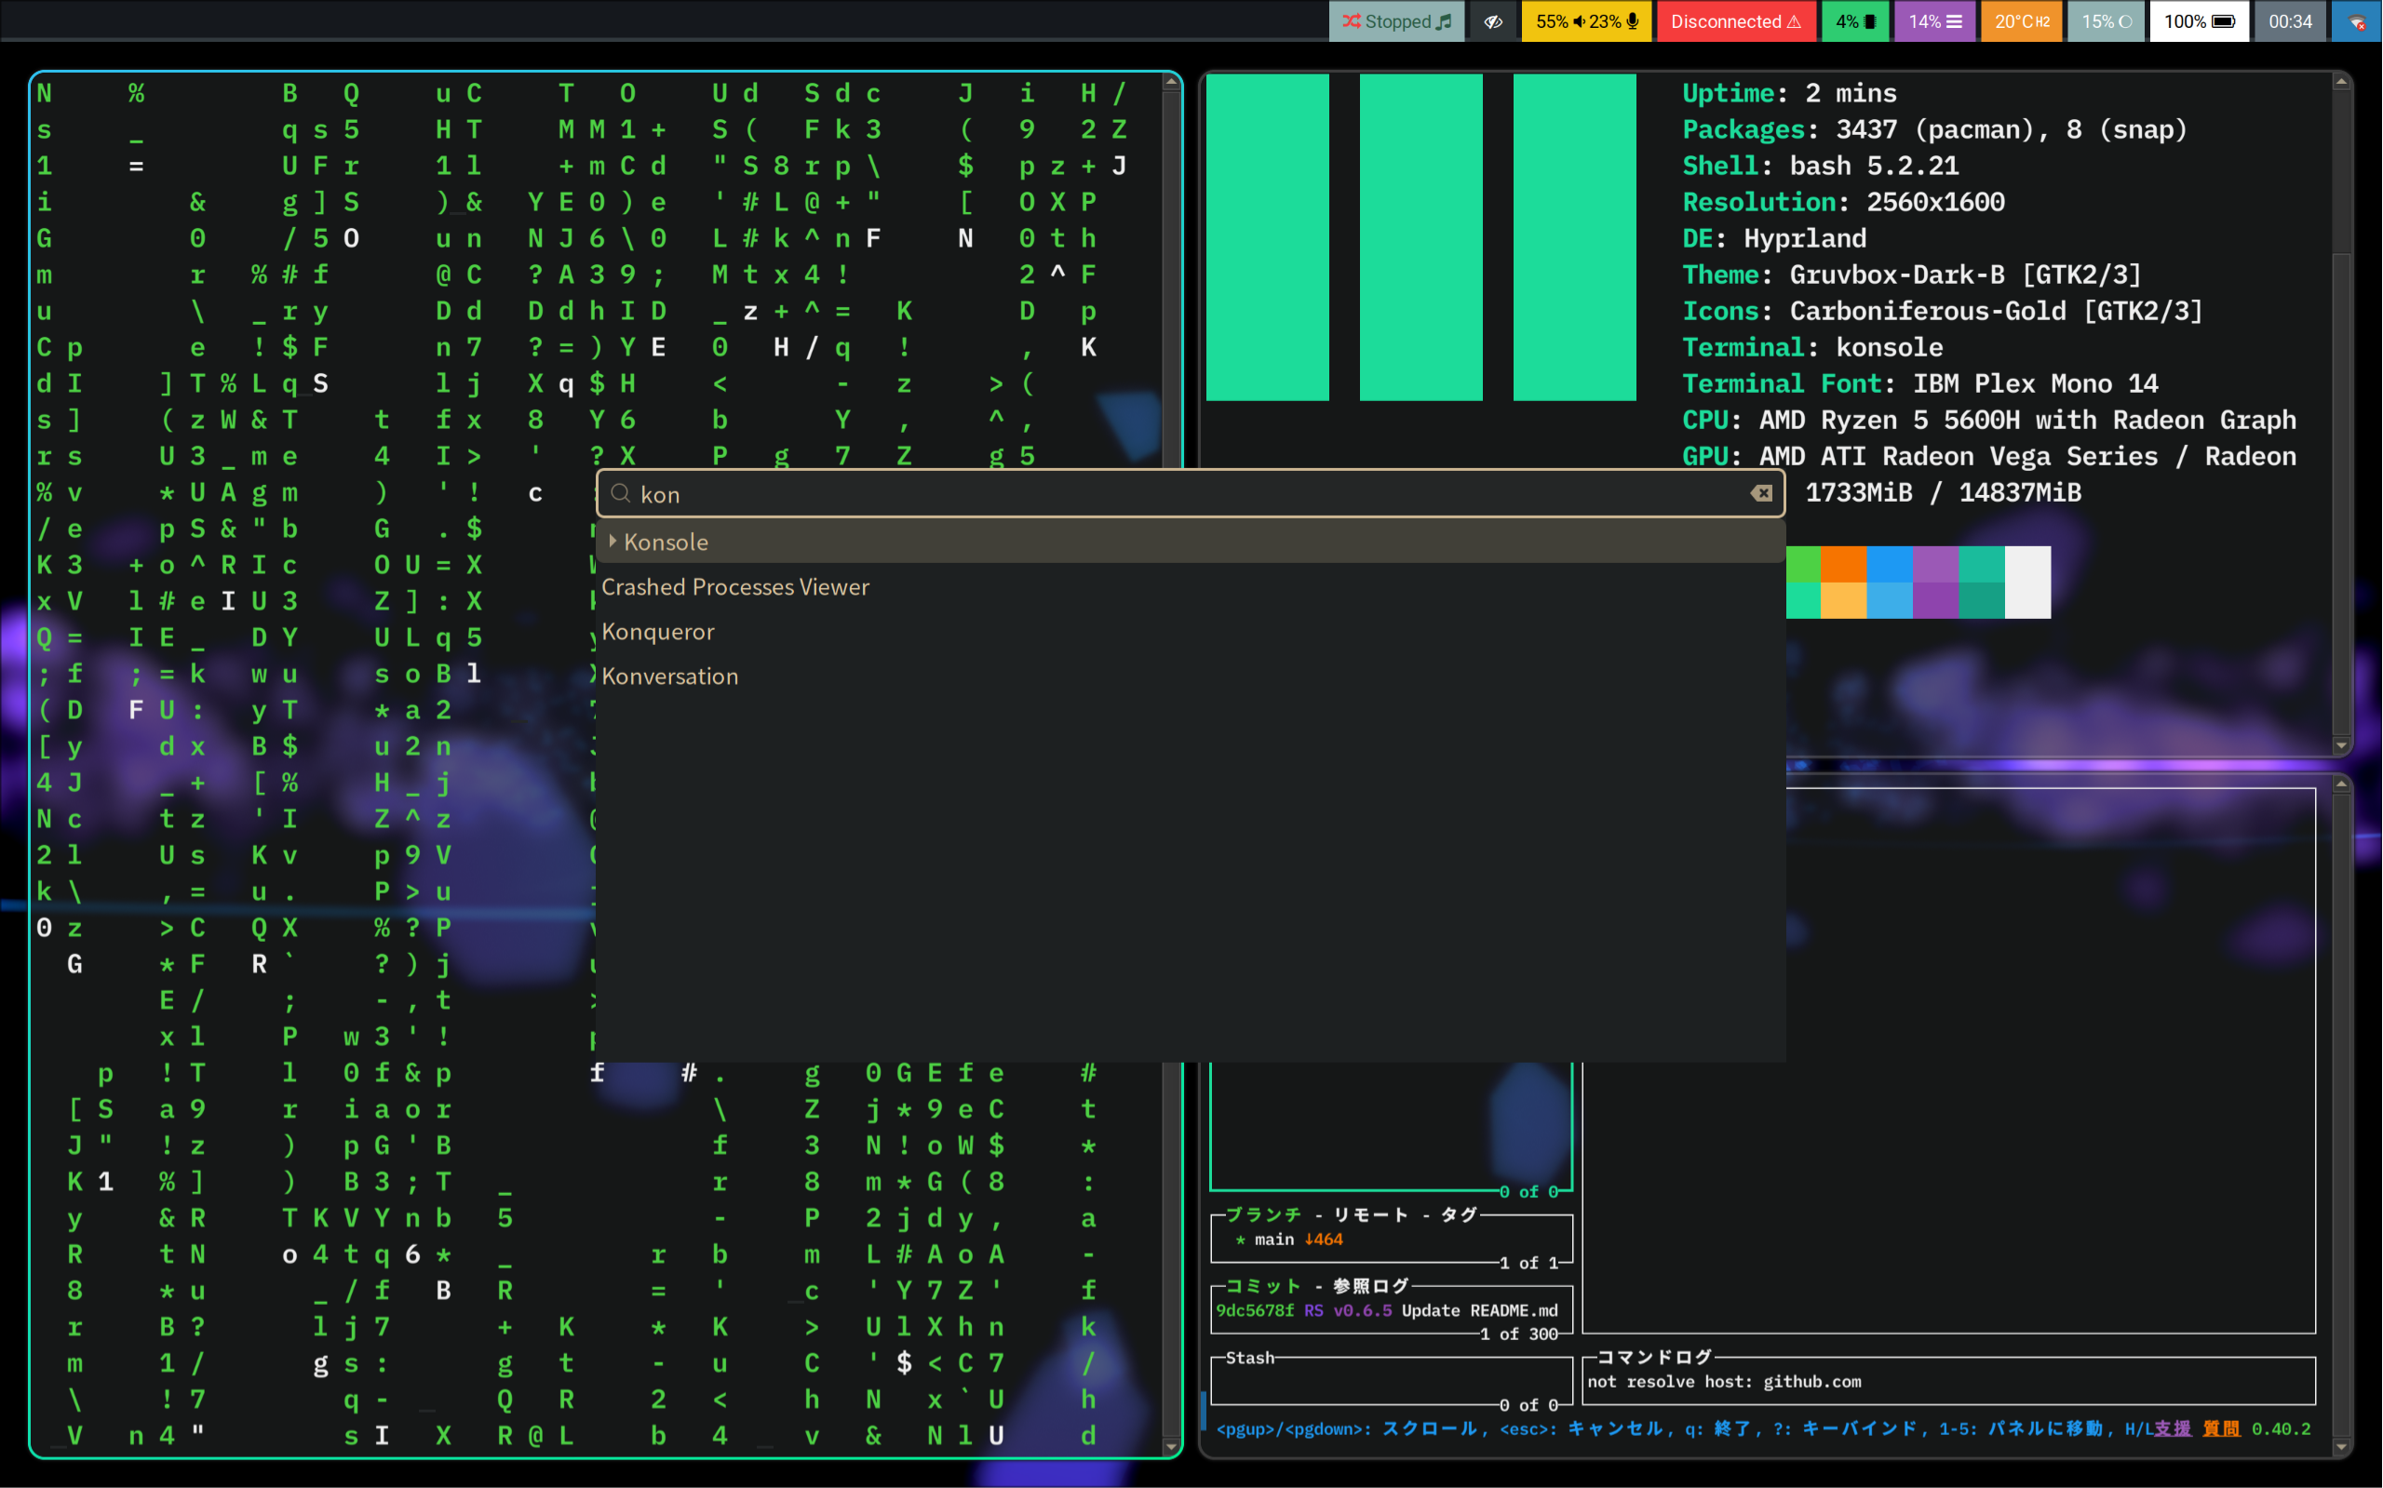Toggle the idle inhibitor eye icon
Viewport: 2383px width, 1488px height.
click(x=1492, y=21)
